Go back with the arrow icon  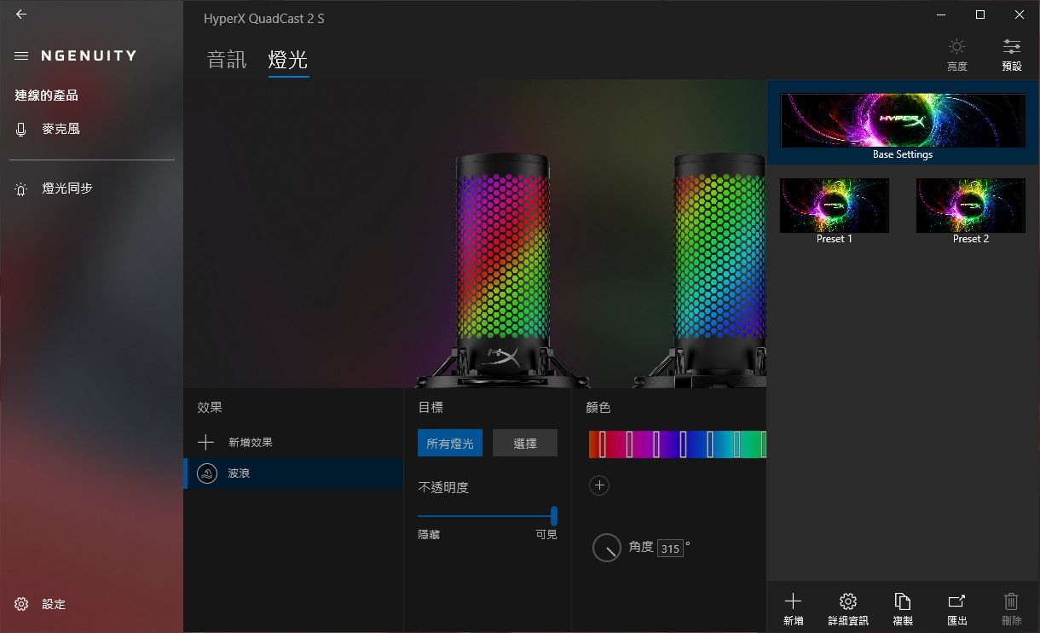tap(20, 15)
